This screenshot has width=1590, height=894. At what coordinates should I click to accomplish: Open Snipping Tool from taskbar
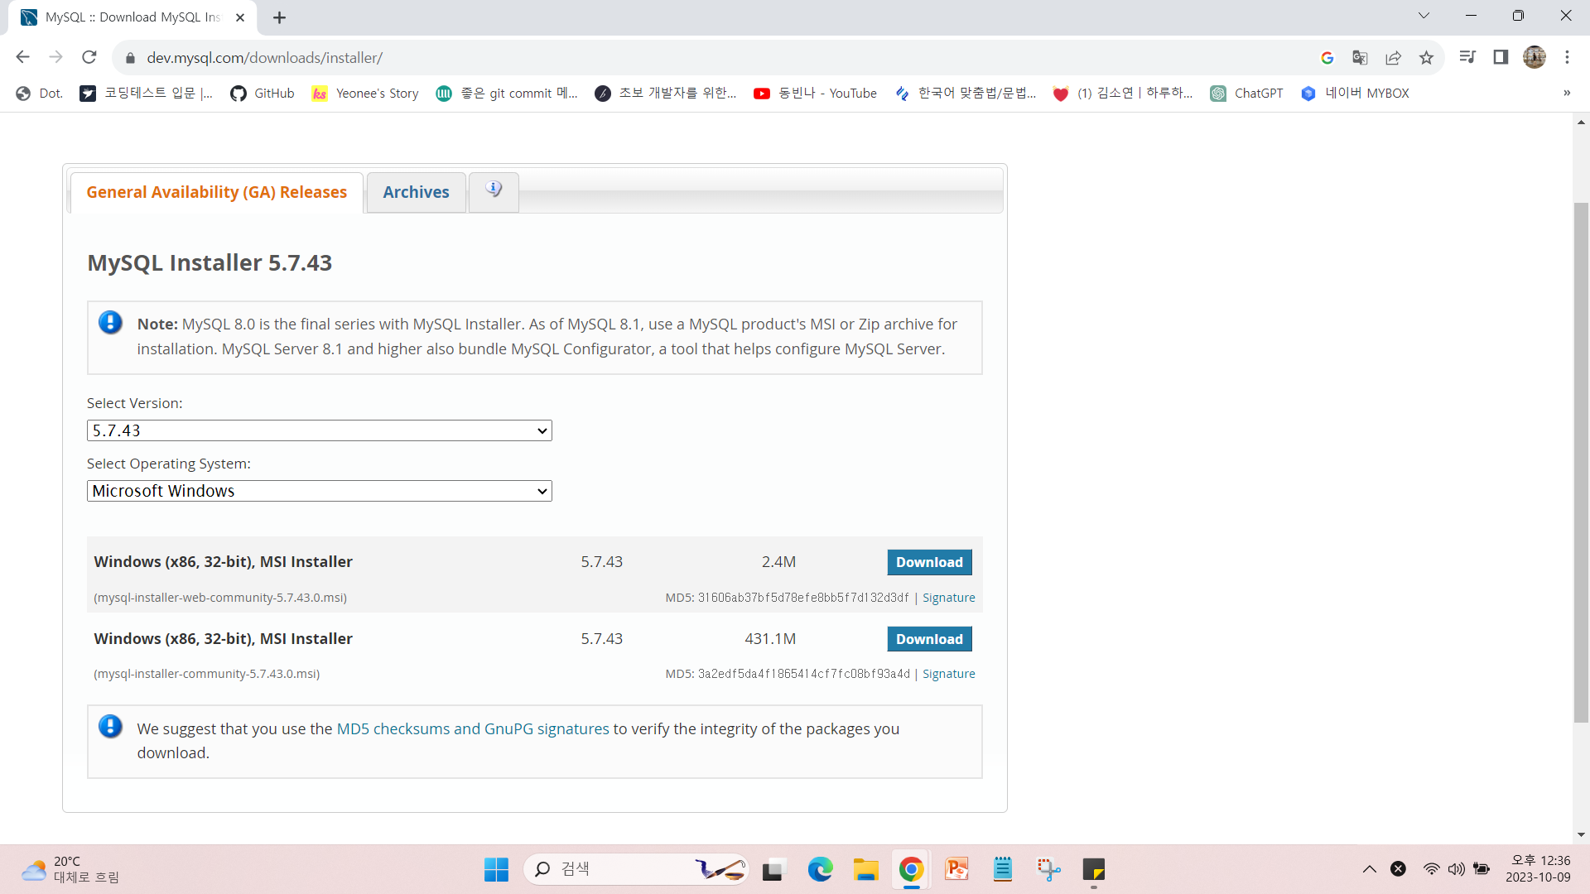point(1048,869)
